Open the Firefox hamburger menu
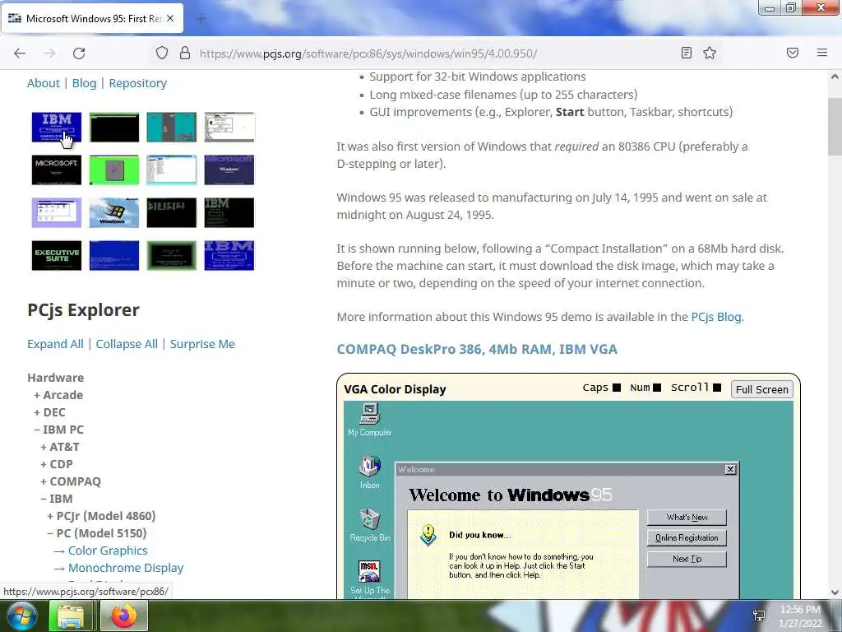This screenshot has width=842, height=632. click(x=822, y=53)
